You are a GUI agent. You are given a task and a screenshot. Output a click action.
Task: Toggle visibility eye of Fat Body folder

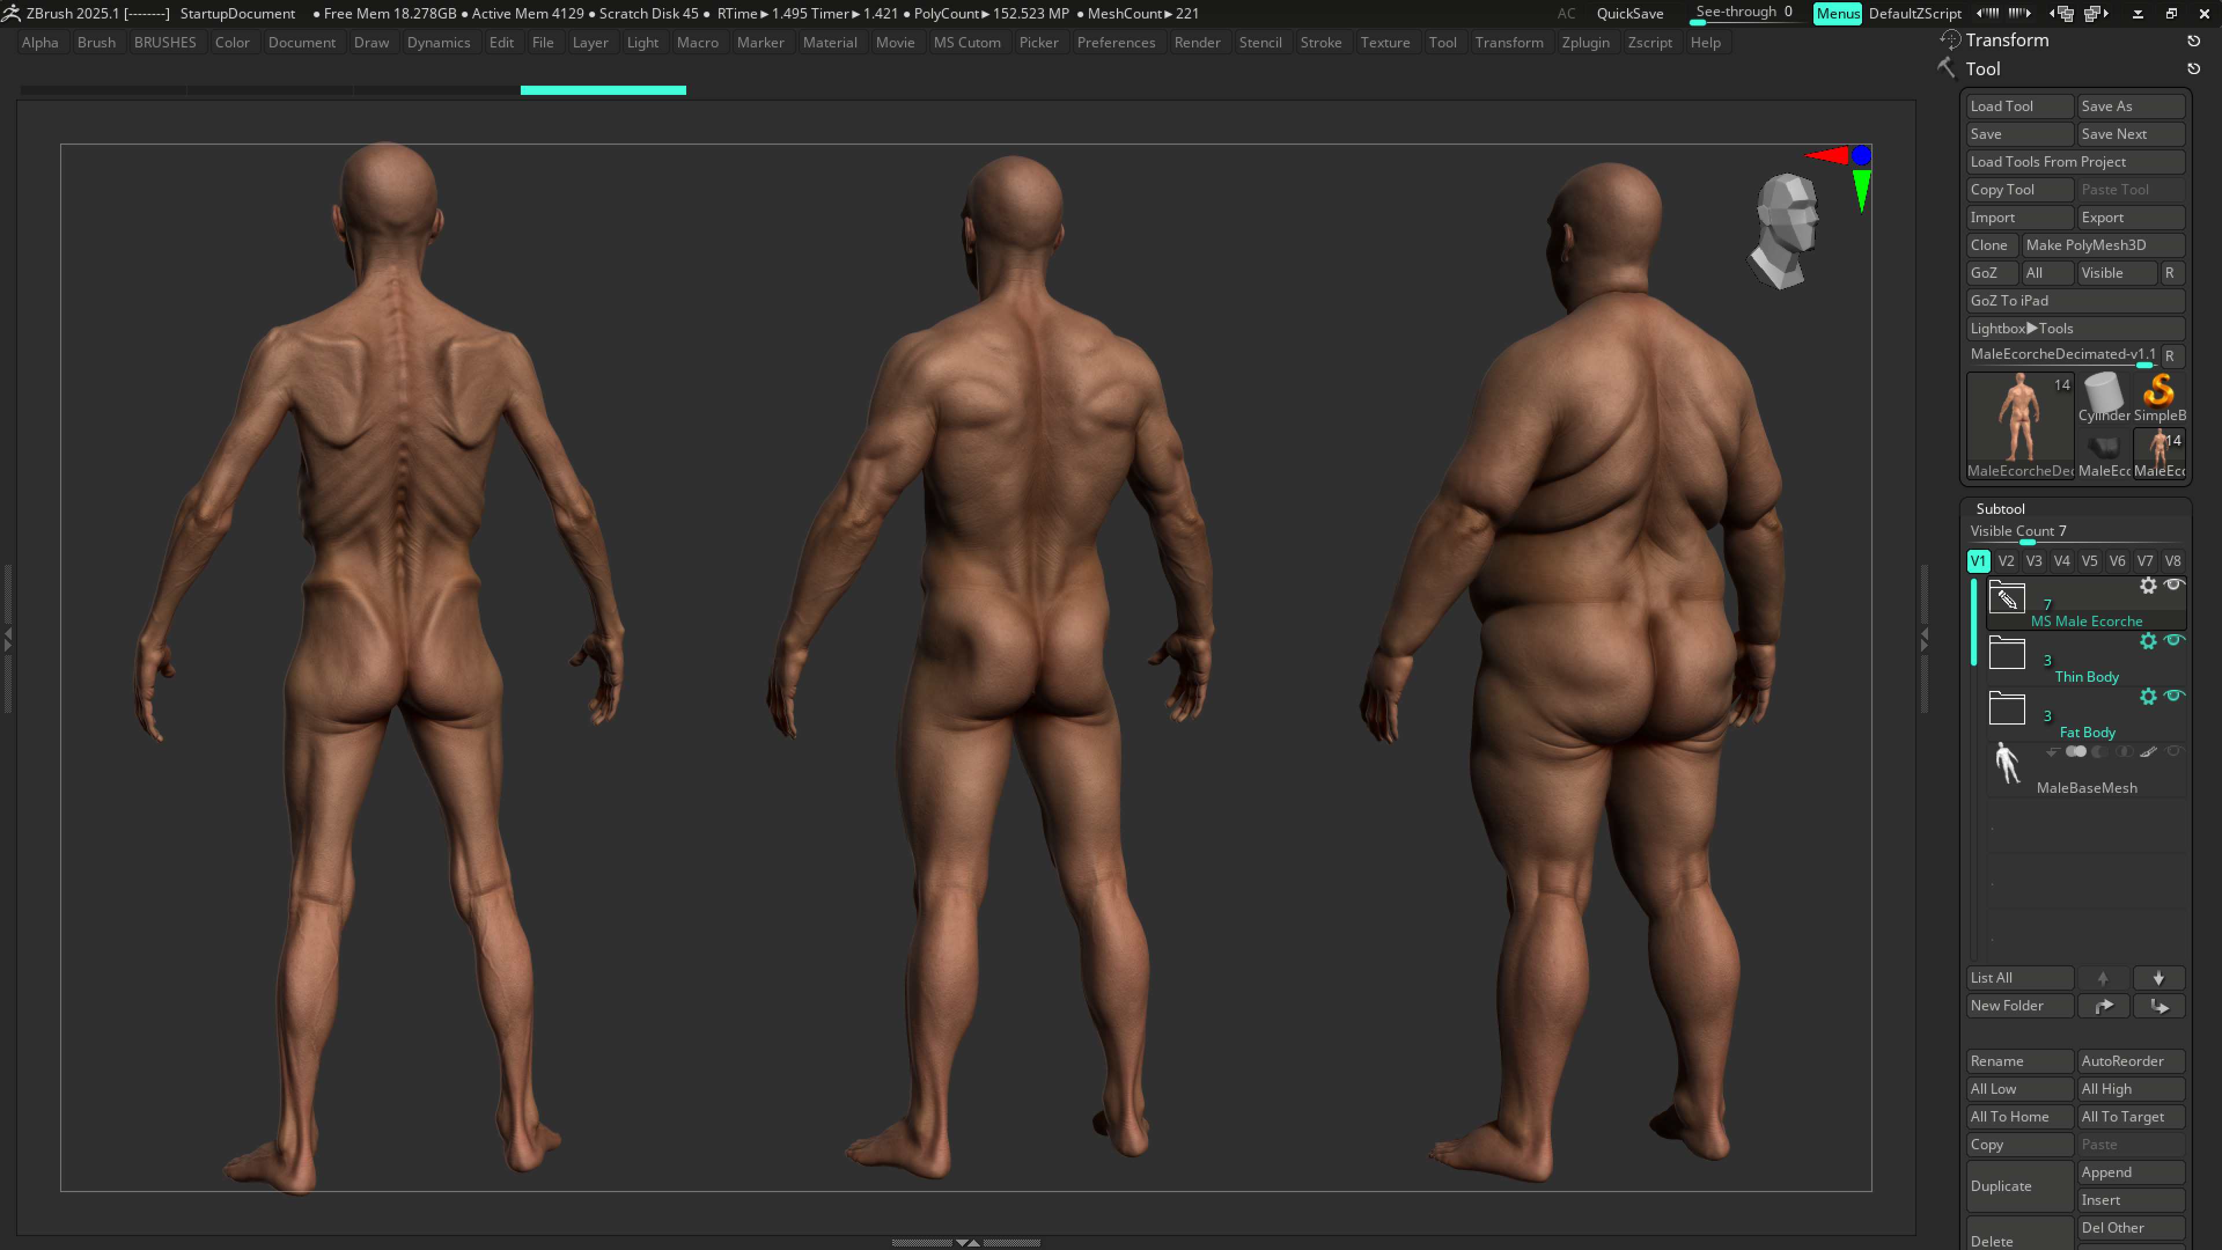[2174, 695]
